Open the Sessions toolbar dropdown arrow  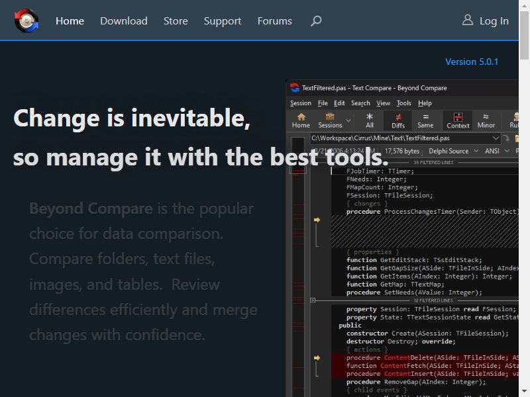(x=348, y=120)
